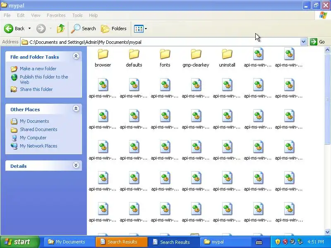This screenshot has width=331, height=248.
Task: Click the on-screen keyboard taskbar icon
Action: [x=259, y=242]
